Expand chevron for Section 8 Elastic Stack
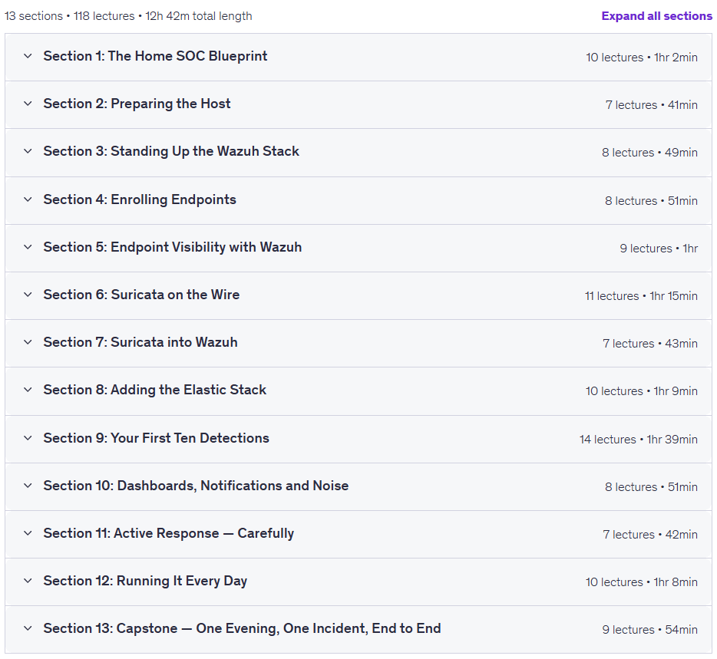 tap(28, 390)
